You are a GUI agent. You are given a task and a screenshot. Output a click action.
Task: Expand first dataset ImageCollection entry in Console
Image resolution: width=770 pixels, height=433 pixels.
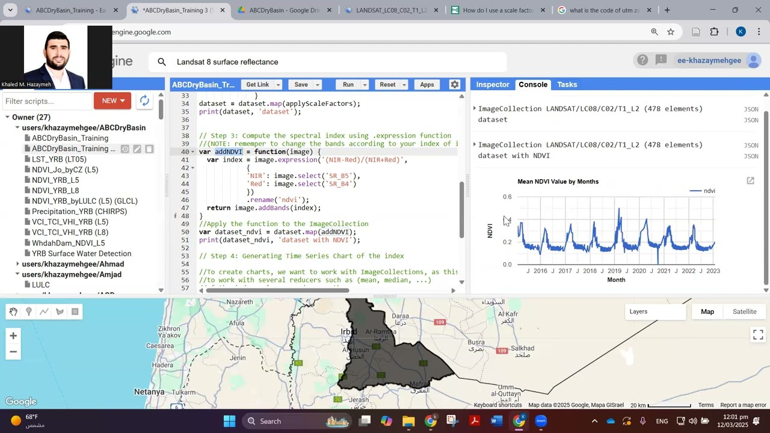coord(475,109)
